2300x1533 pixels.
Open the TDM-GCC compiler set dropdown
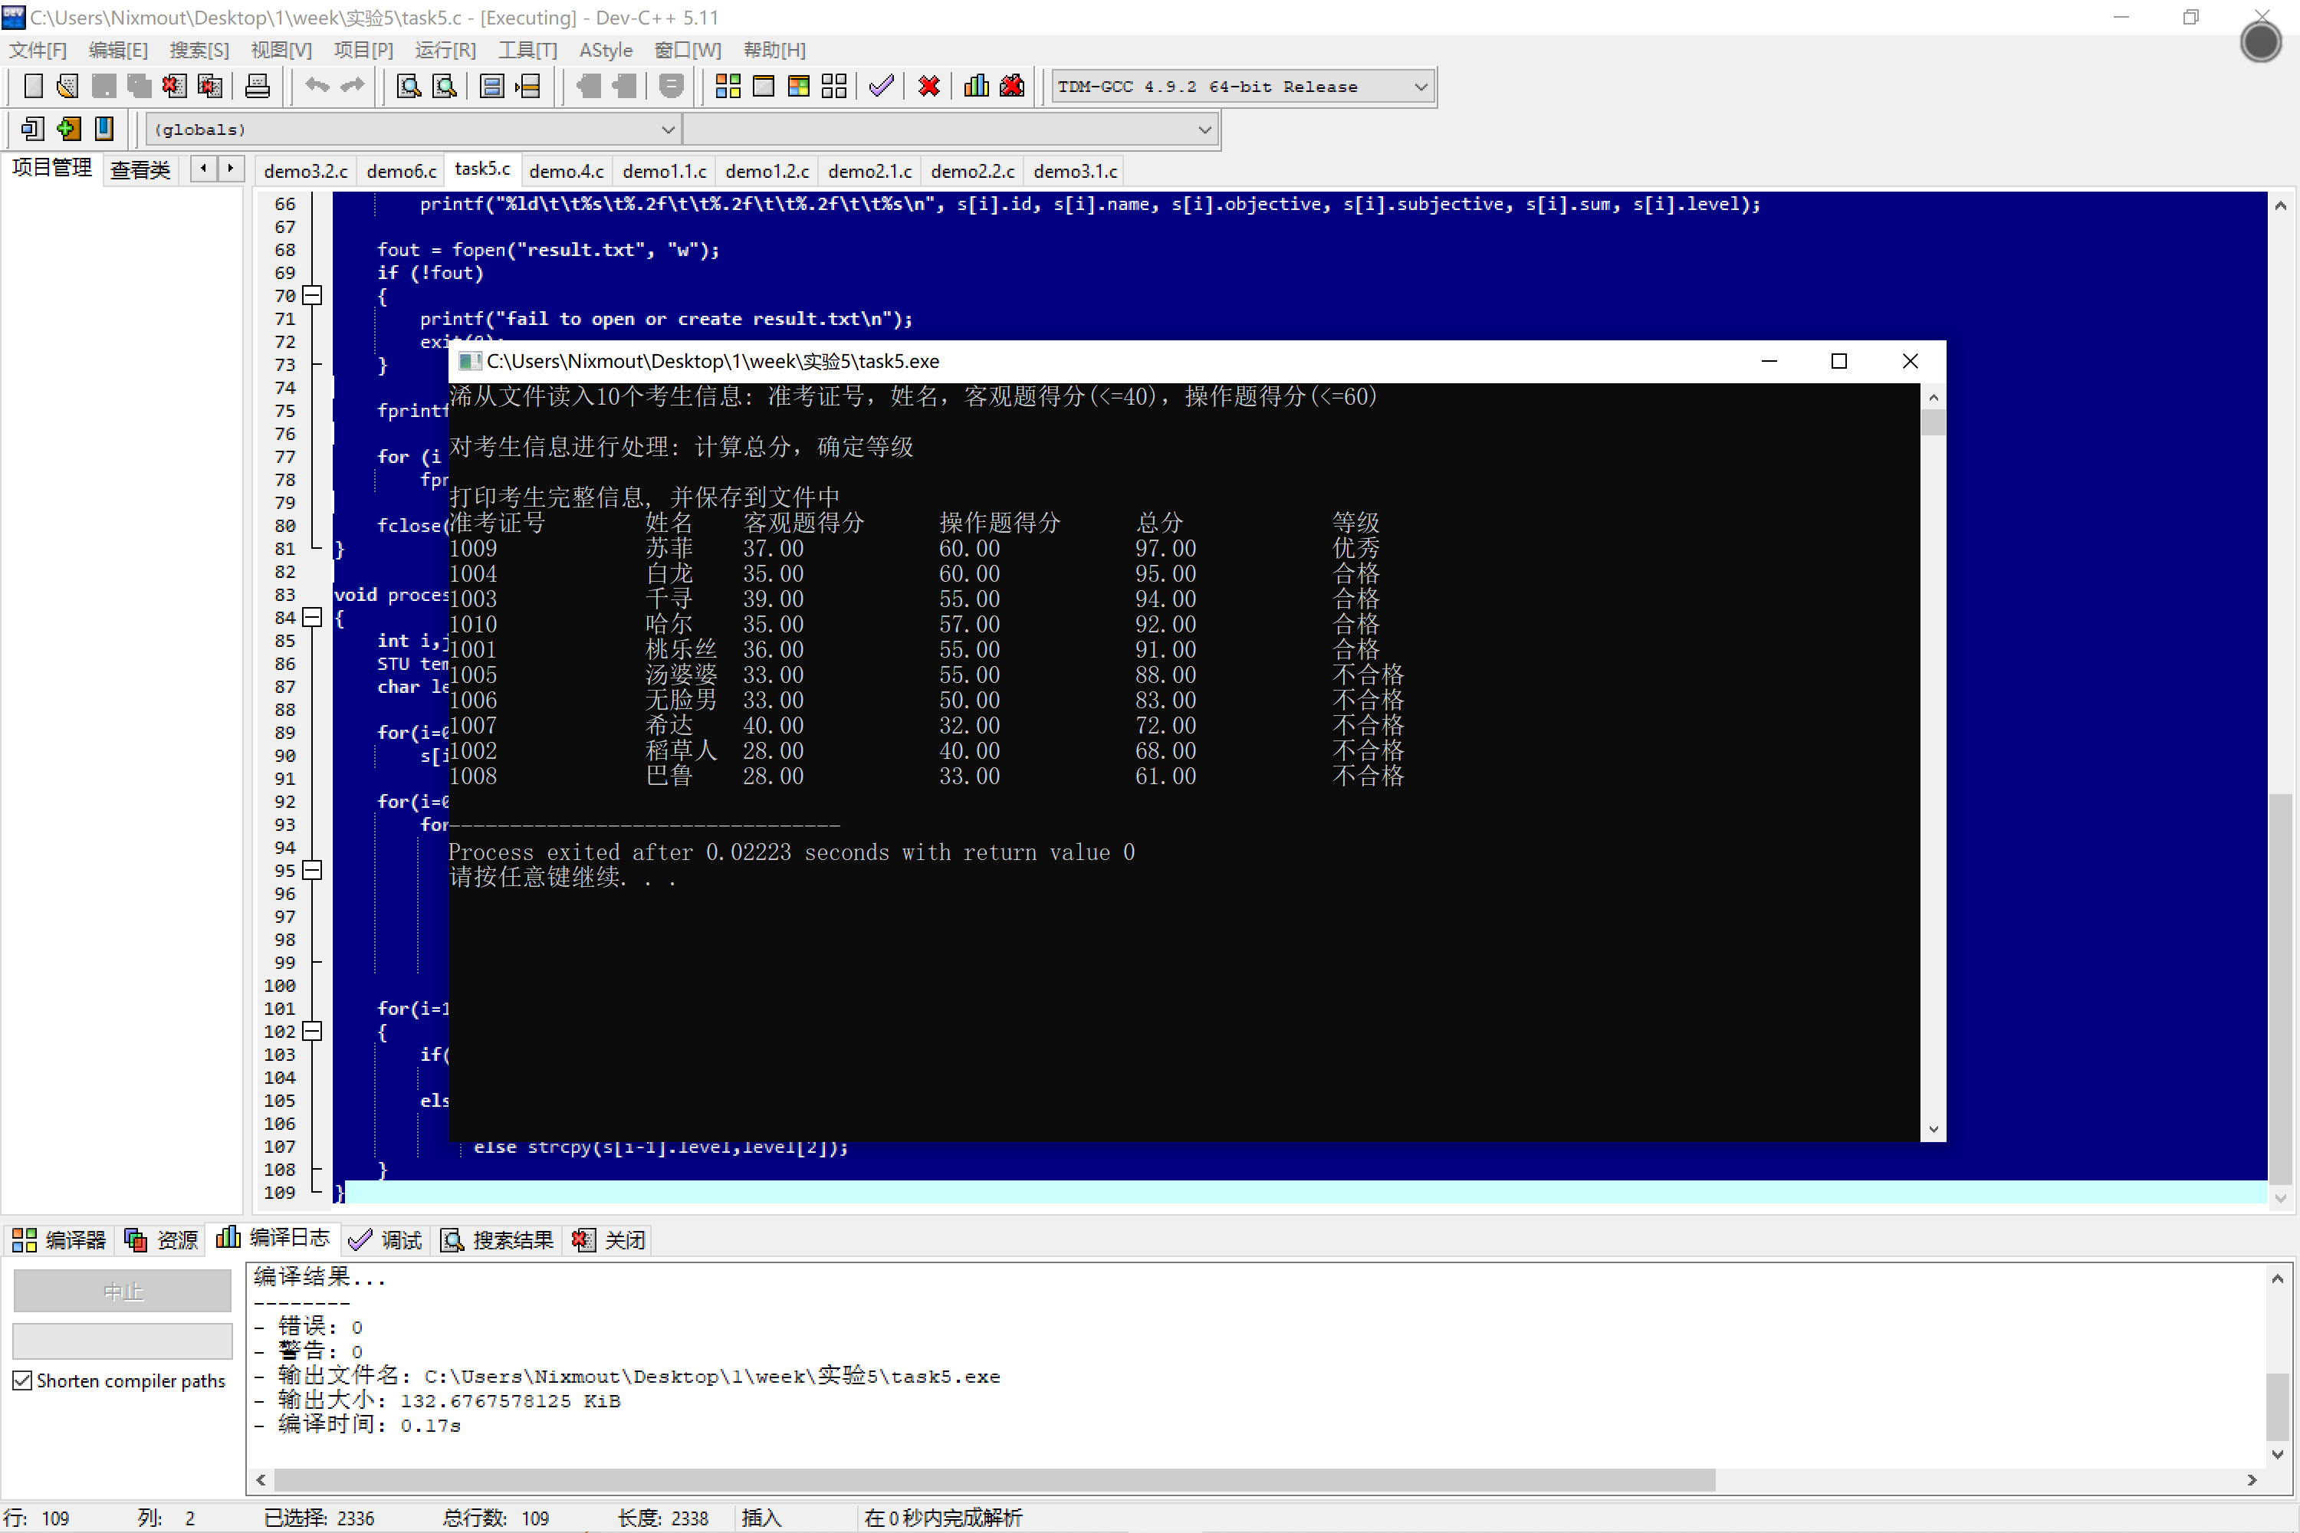click(x=1421, y=86)
